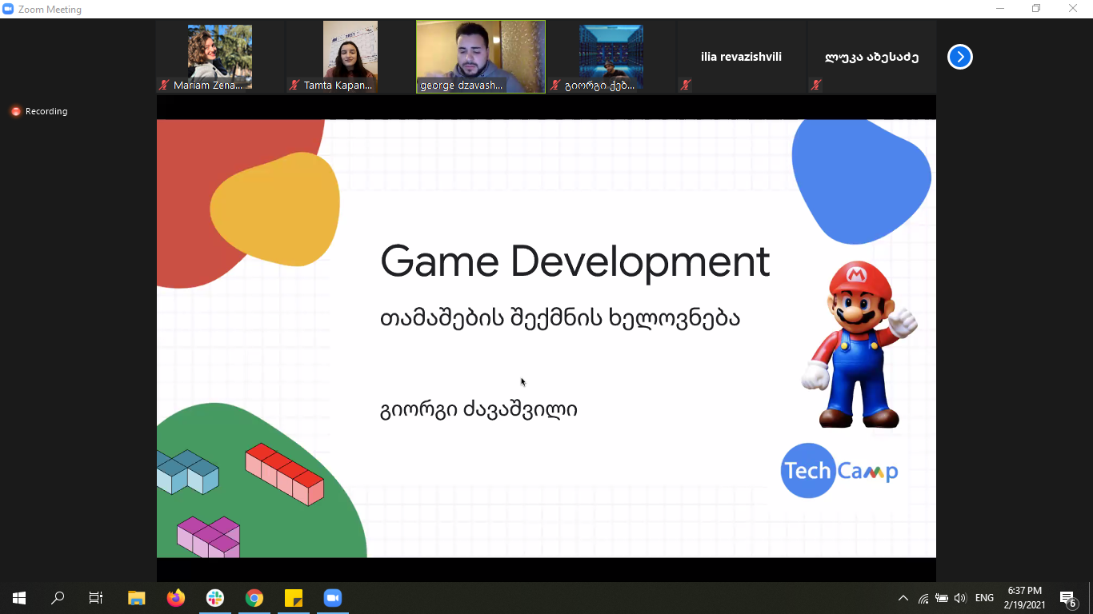Restore down the Zoom Meeting window
Viewport: 1093px width, 614px height.
point(1037,9)
